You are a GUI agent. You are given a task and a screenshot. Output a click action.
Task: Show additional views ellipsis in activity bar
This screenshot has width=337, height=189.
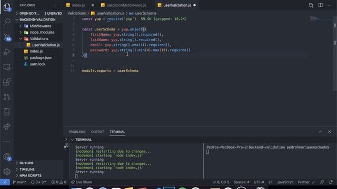click(7, 141)
